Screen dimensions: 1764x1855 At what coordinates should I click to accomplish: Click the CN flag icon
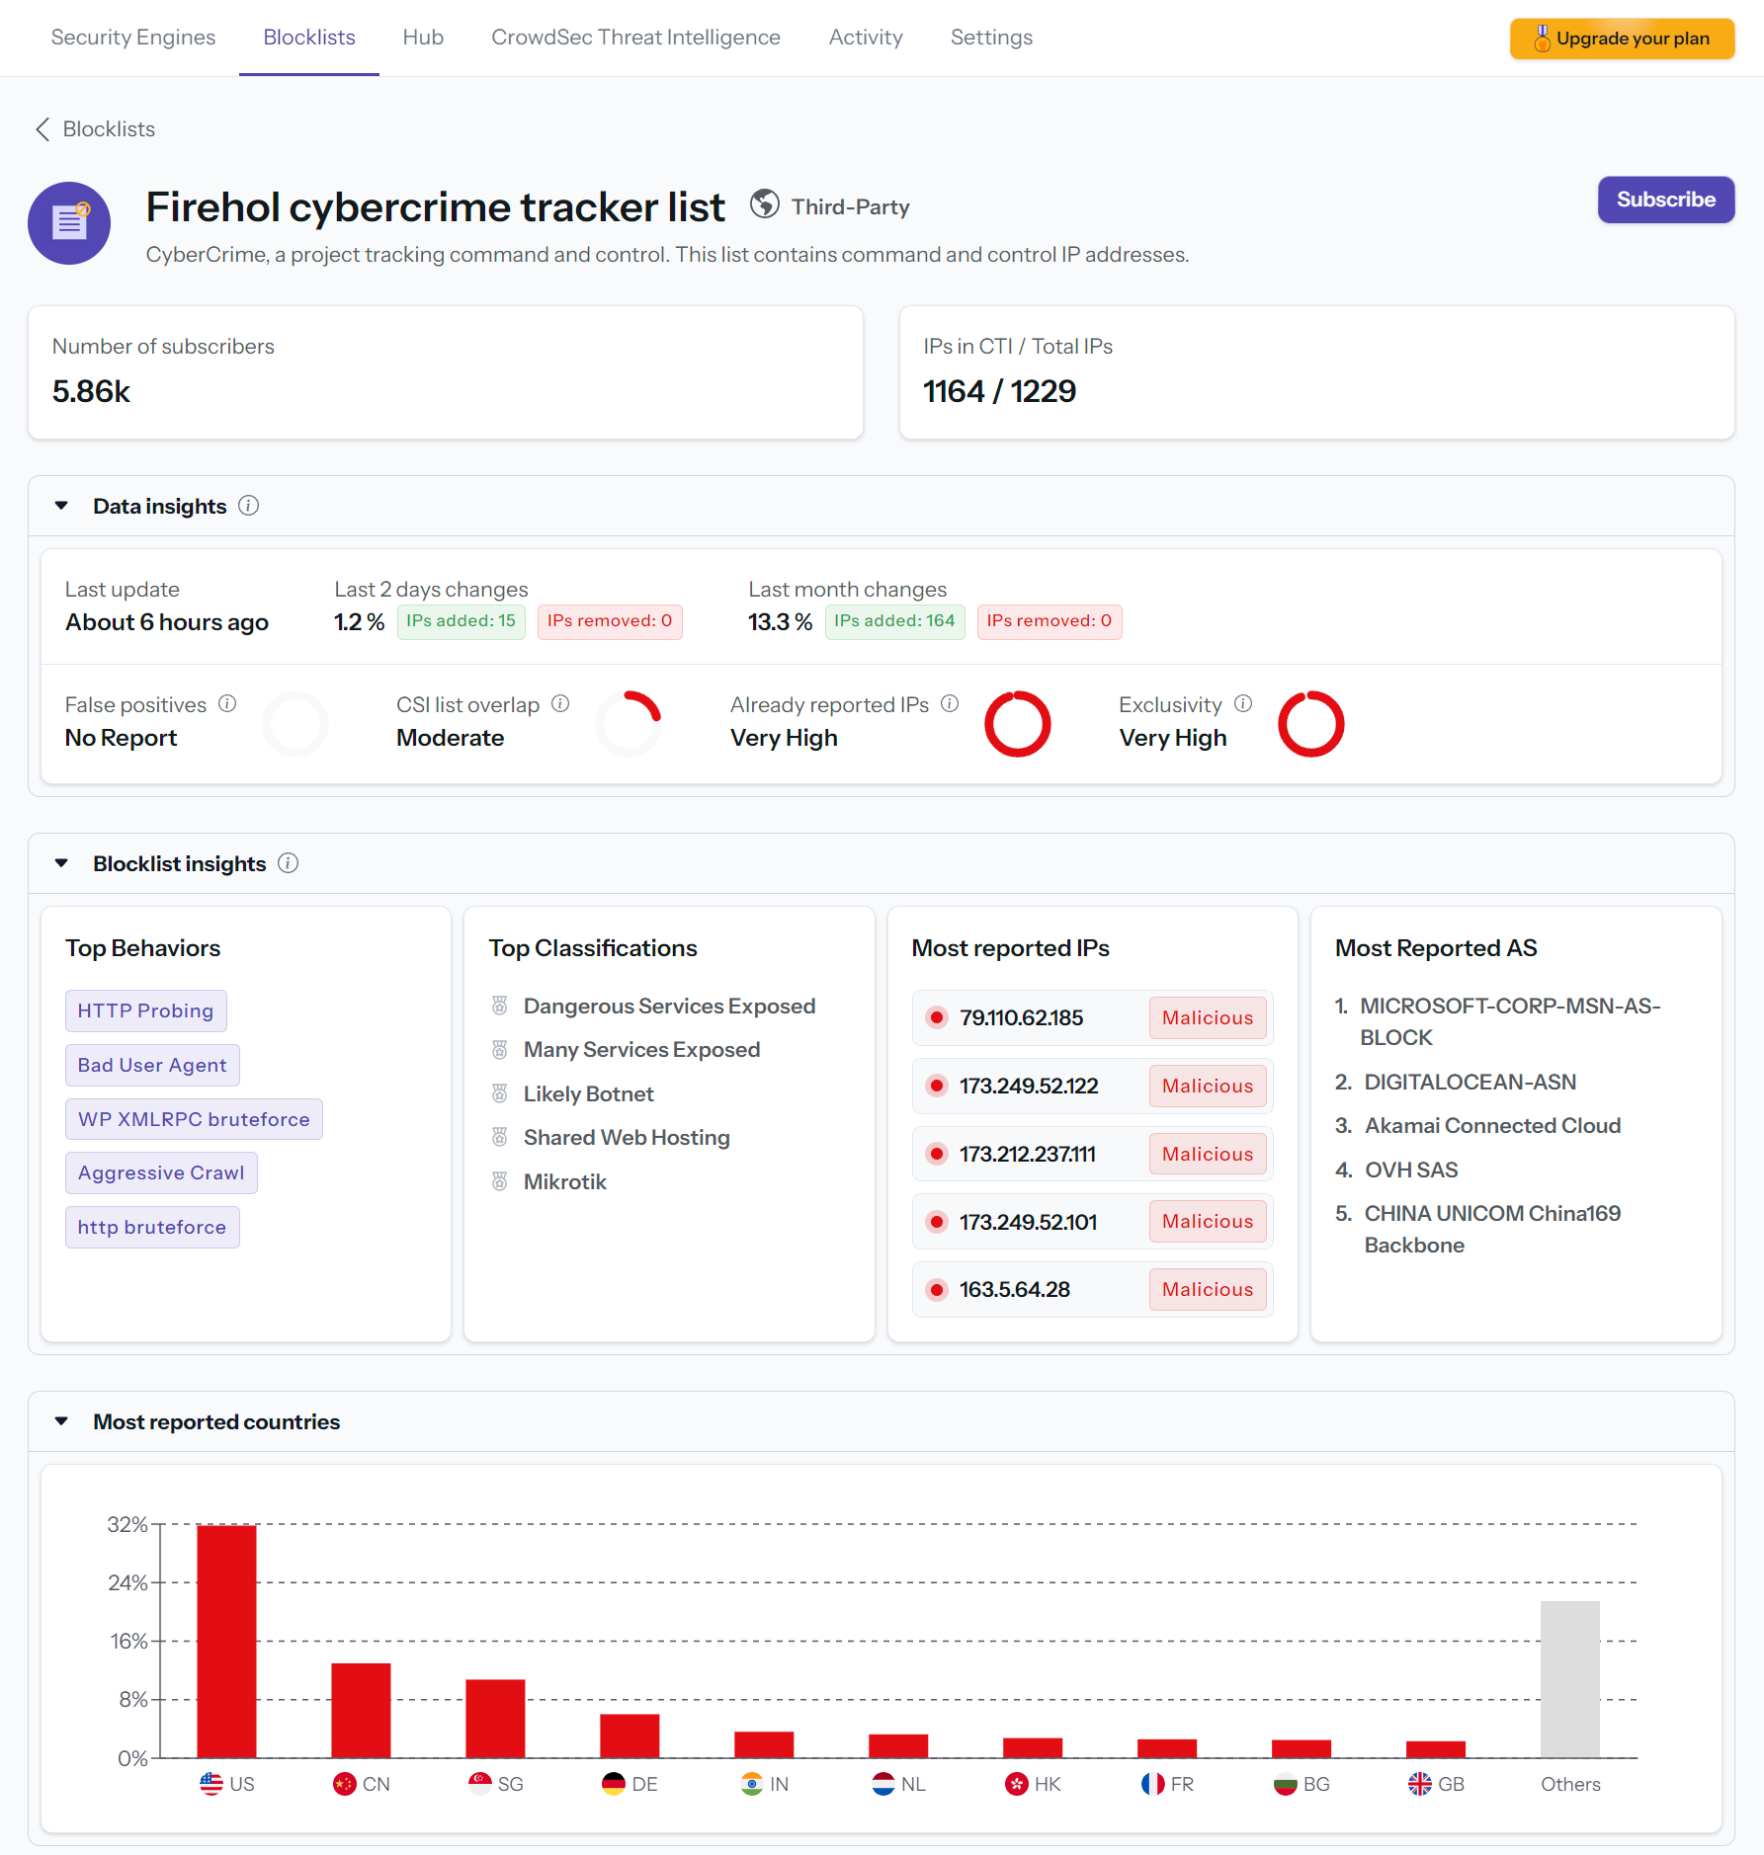point(345,1784)
